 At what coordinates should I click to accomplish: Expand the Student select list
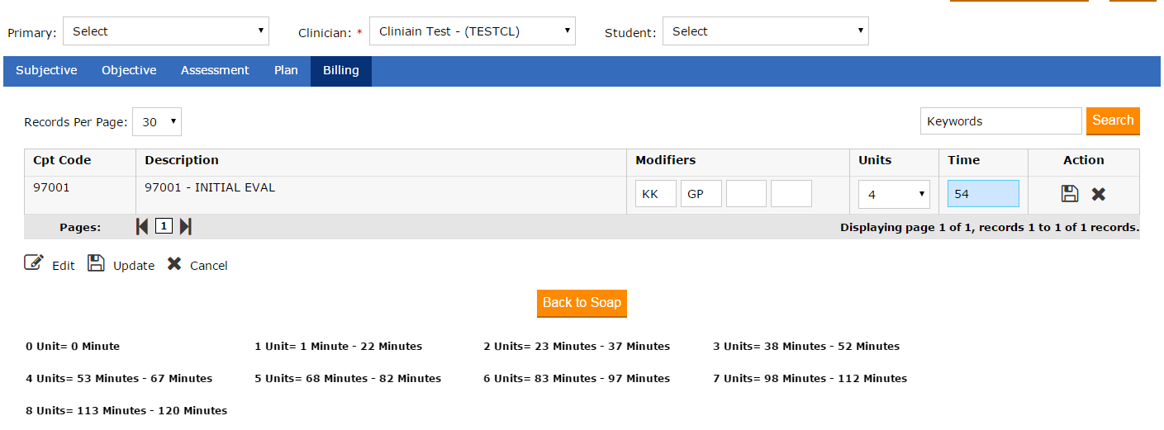pyautogui.click(x=765, y=31)
